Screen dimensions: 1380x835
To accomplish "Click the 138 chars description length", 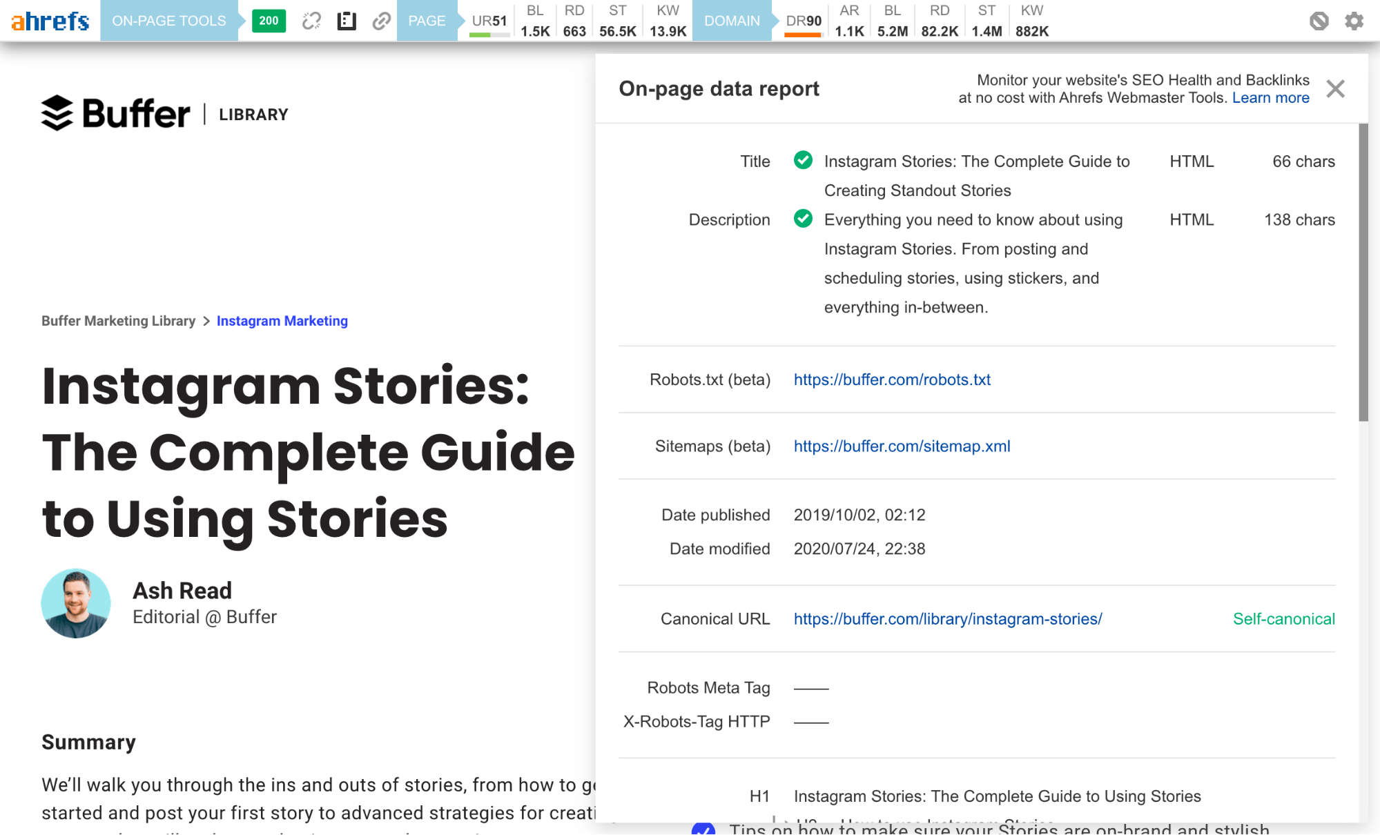I will coord(1299,219).
